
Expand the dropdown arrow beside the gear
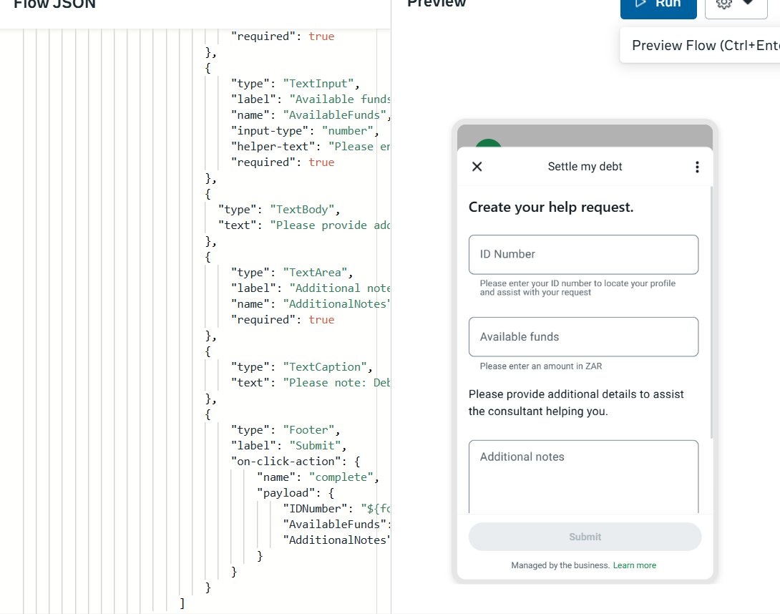[748, 3]
